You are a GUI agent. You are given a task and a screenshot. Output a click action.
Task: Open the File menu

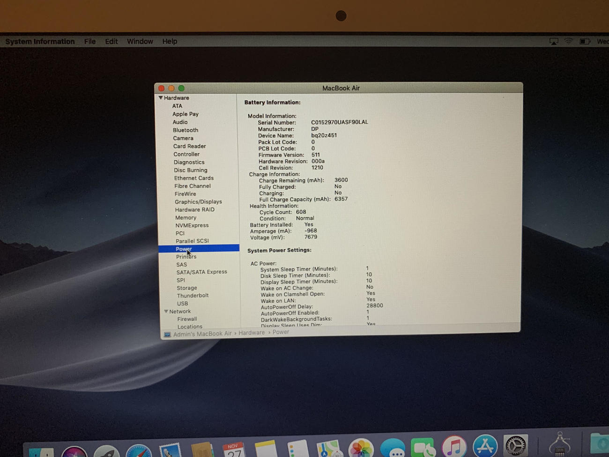click(90, 41)
